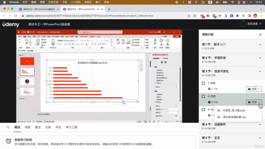Open Chrome's tab search chevron

point(261,9)
